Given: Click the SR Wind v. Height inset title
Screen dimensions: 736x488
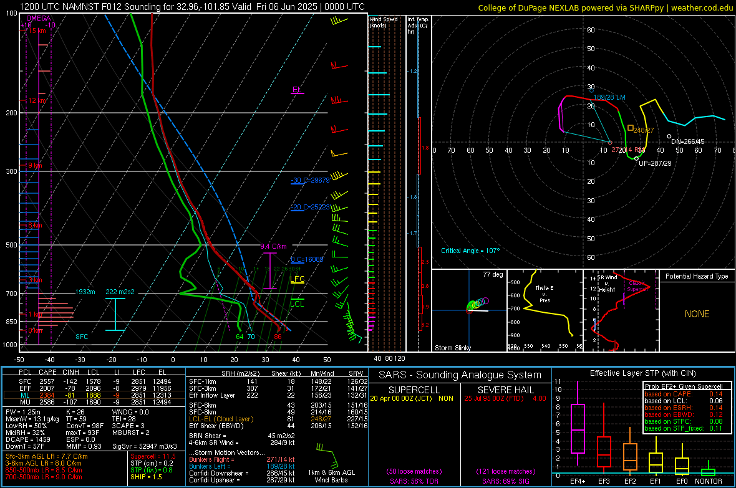Looking at the screenshot, I should click(607, 284).
